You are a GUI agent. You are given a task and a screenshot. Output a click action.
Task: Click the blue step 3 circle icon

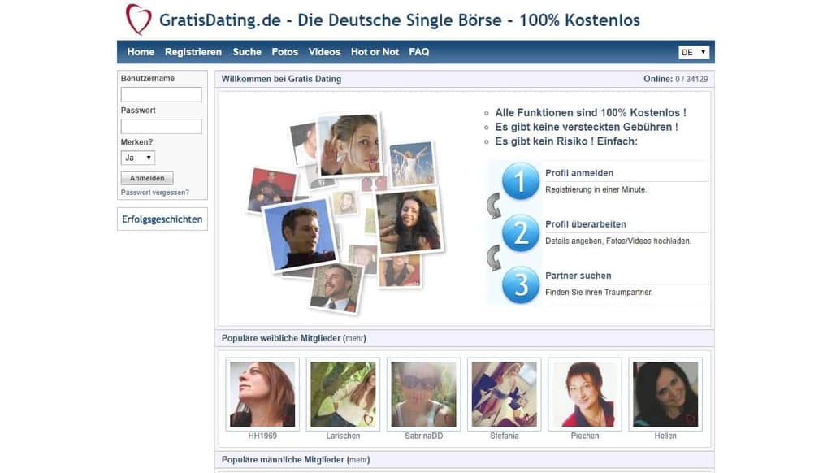[x=521, y=284]
